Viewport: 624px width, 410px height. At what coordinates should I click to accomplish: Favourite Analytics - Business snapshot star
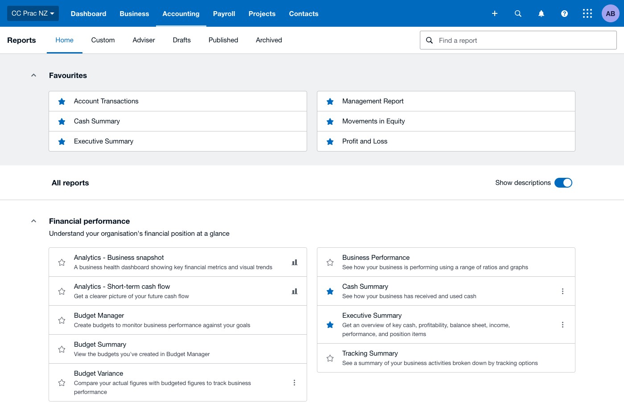point(62,262)
